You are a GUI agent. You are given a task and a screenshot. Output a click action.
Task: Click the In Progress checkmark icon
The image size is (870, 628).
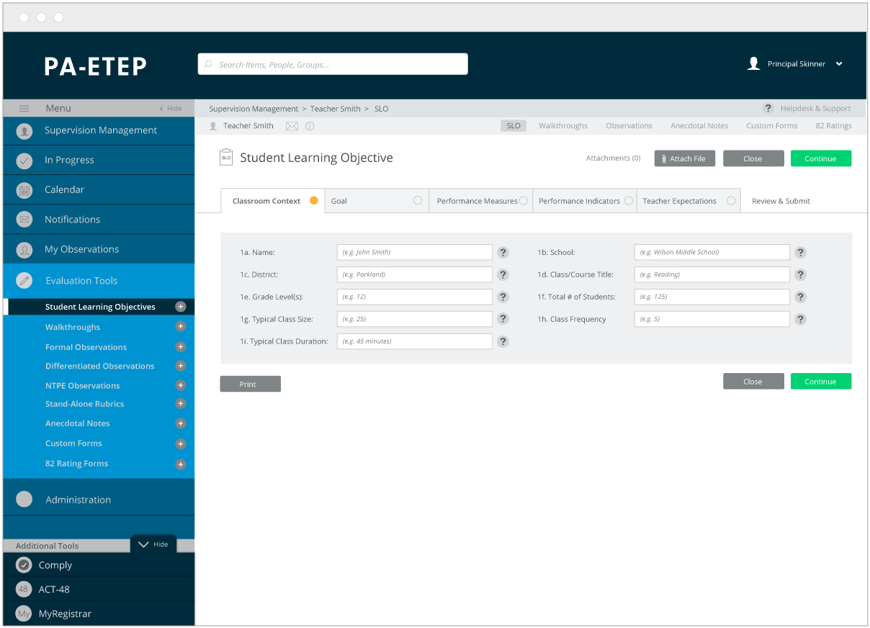[24, 161]
